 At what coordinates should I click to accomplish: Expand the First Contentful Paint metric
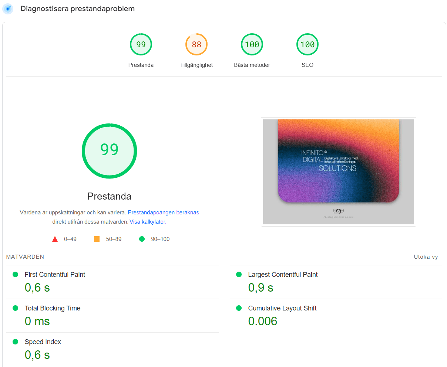(112, 282)
